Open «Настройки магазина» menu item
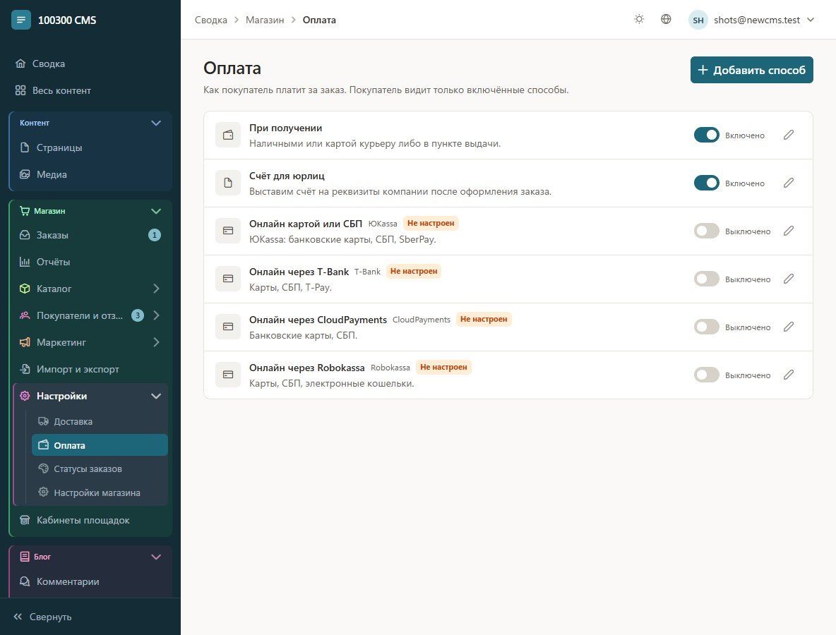The height and width of the screenshot is (635, 836). (x=100, y=492)
